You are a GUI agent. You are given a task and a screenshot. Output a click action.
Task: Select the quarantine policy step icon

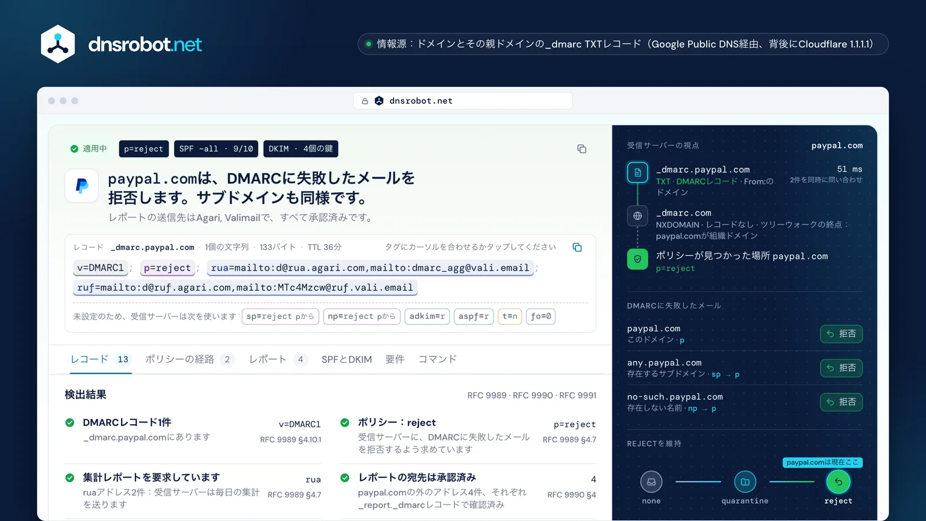745,482
